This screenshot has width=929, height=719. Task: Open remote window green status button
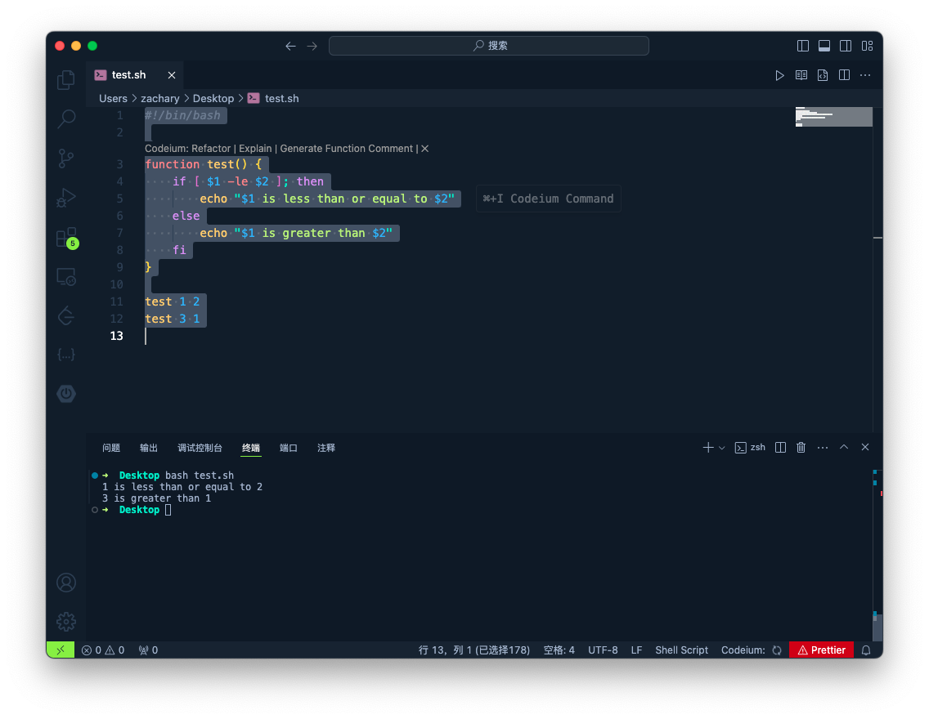(61, 650)
